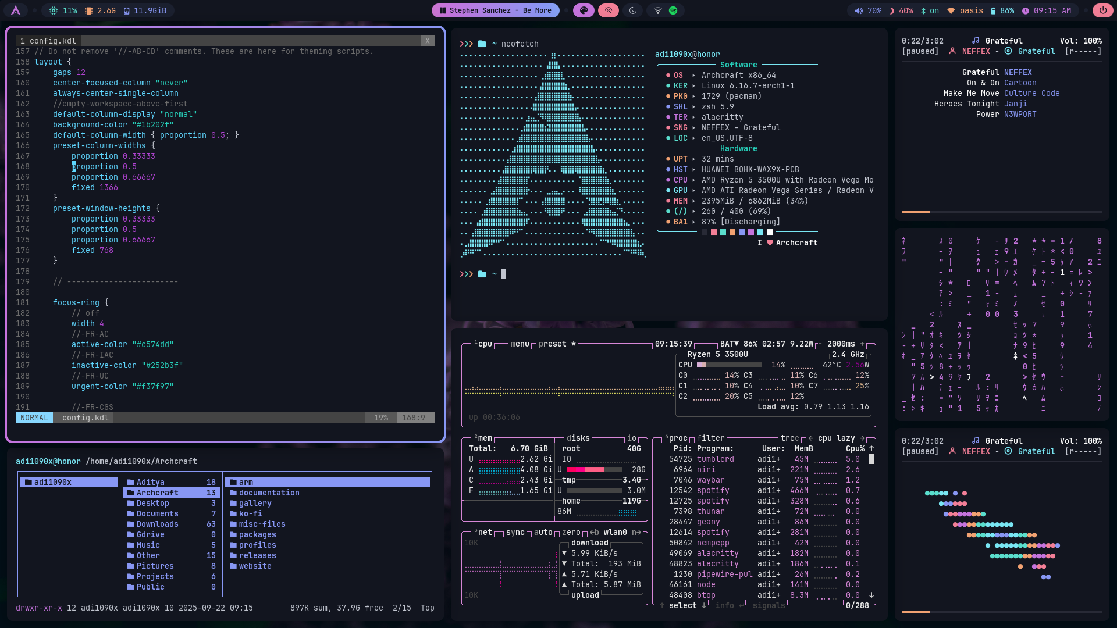Click the power button icon
Screen dimensions: 1117x628
(1102, 10)
